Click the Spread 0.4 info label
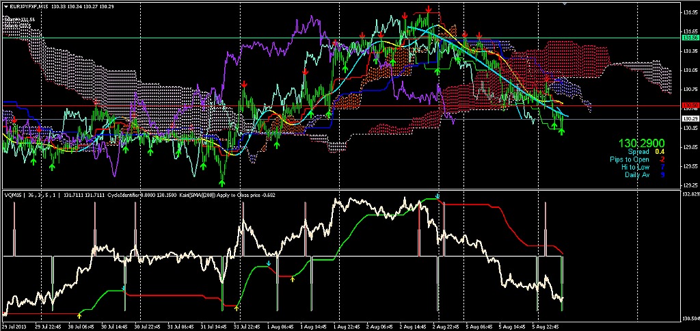This screenshot has height=331, width=700. tap(646, 152)
